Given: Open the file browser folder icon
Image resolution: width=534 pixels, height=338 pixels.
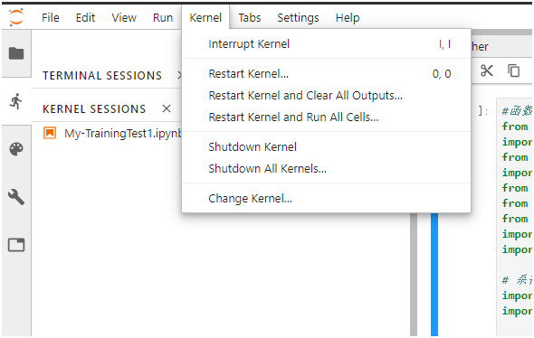Looking at the screenshot, I should click(16, 53).
